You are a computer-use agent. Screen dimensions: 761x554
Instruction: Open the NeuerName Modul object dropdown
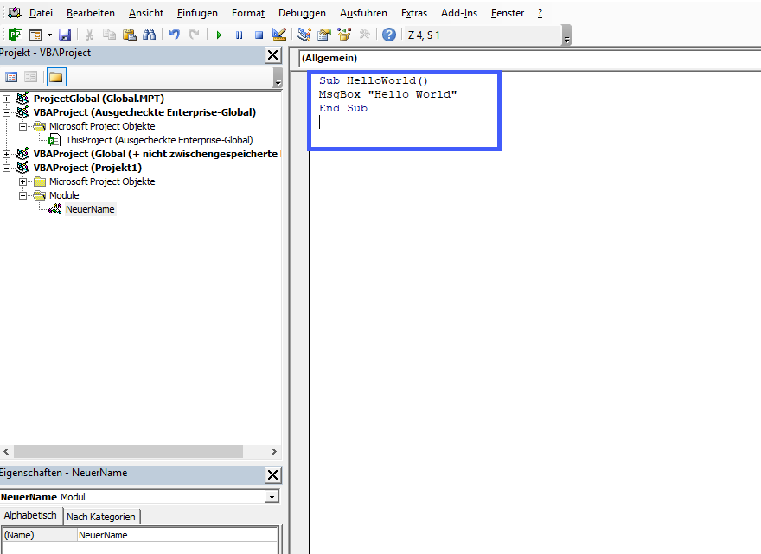pos(272,497)
